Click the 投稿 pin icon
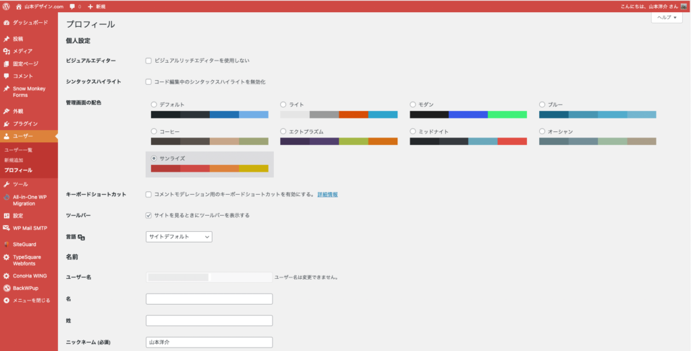The height and width of the screenshot is (351, 691). point(7,38)
